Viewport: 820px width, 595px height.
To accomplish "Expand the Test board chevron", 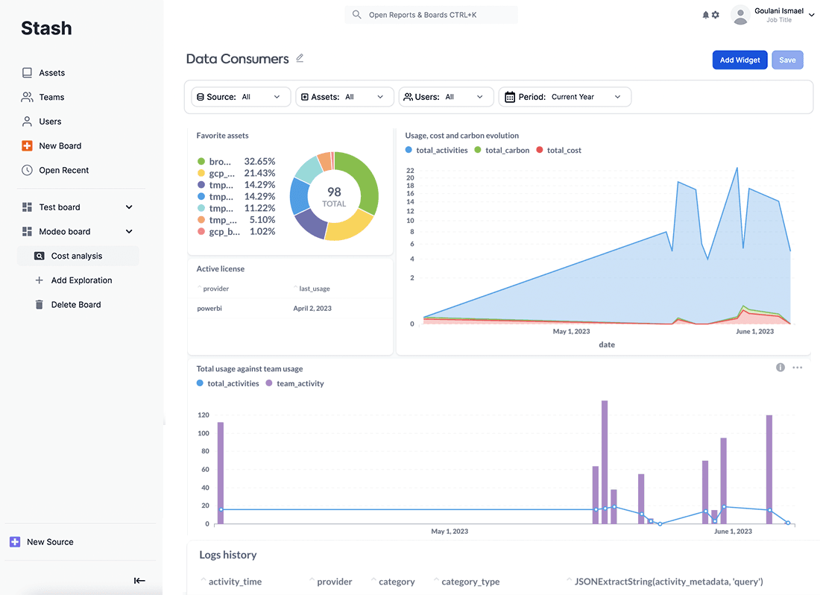I will click(129, 207).
